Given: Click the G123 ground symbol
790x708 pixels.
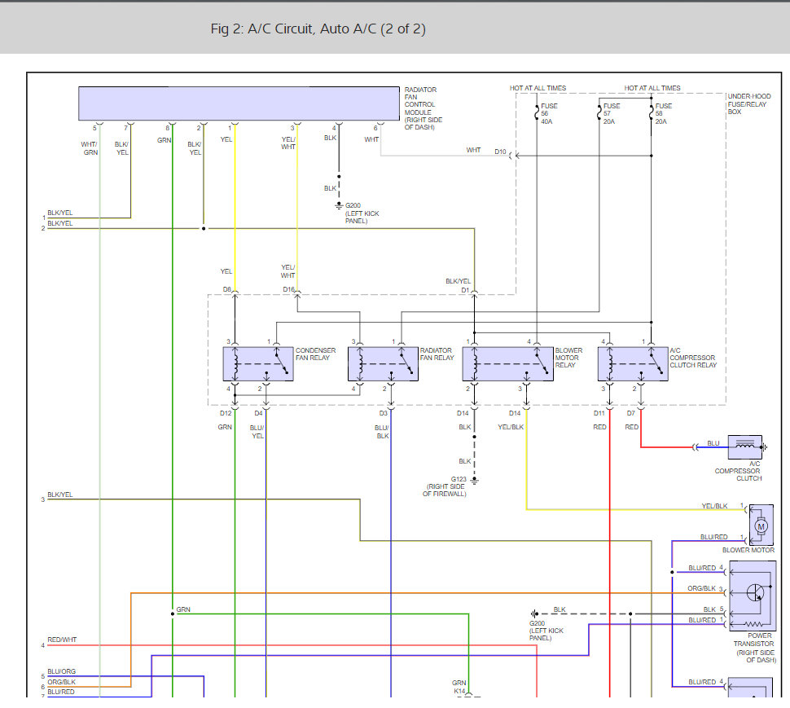Looking at the screenshot, I should pos(475,480).
